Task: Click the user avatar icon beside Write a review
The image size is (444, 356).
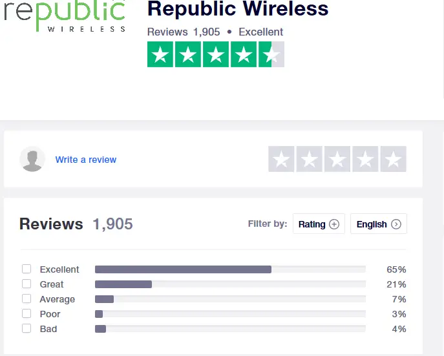Action: click(x=32, y=159)
